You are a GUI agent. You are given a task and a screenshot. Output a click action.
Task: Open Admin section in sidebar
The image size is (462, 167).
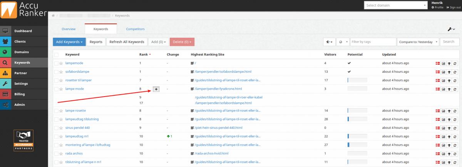24,105
